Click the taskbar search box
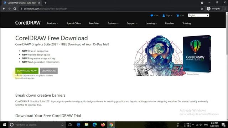The image size is (228, 128). 37,125
